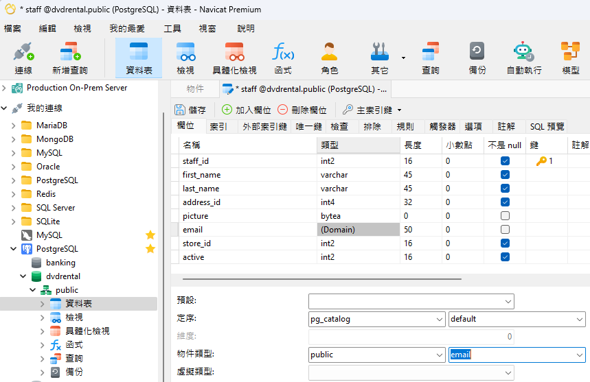Open the 查詢 query toolbar icon

coord(431,58)
